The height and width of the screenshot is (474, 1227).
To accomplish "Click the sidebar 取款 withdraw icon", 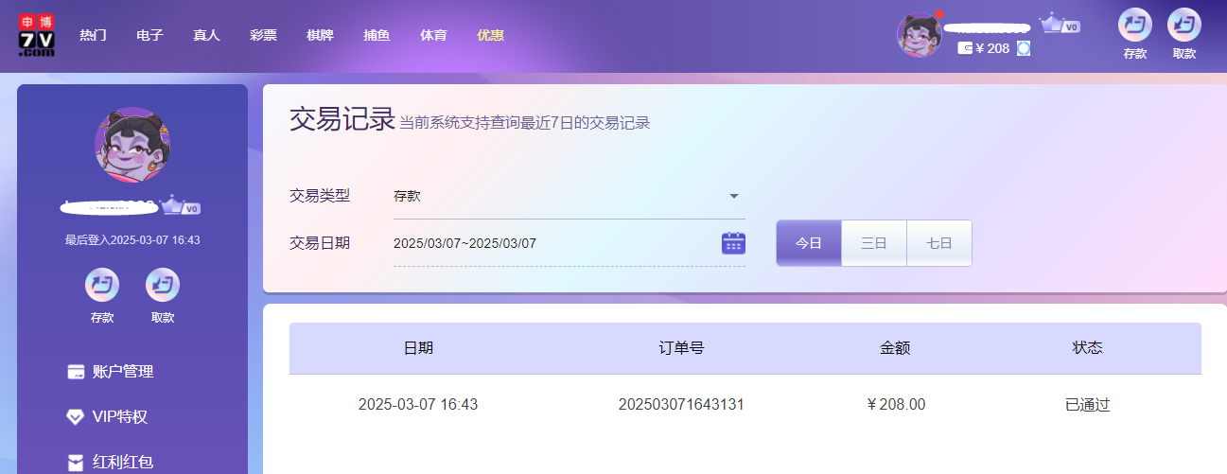I will (163, 285).
